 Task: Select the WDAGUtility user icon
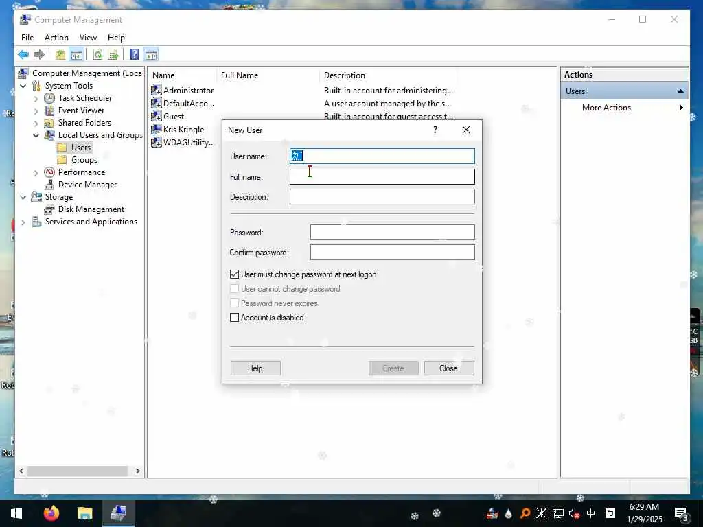[x=156, y=142]
